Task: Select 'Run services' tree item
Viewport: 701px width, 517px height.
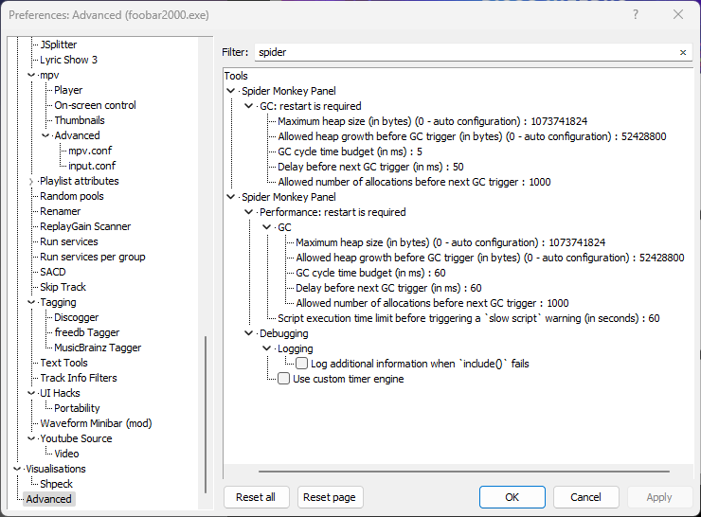Action: [x=69, y=241]
